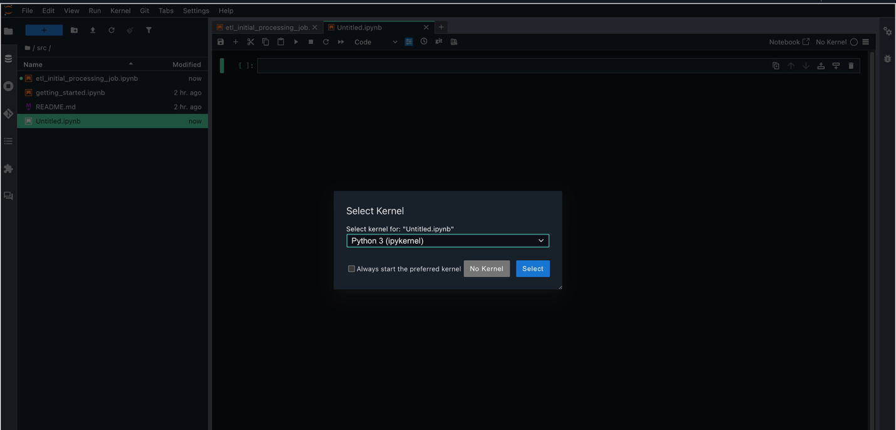Open the Git panel in left sidebar

8,113
